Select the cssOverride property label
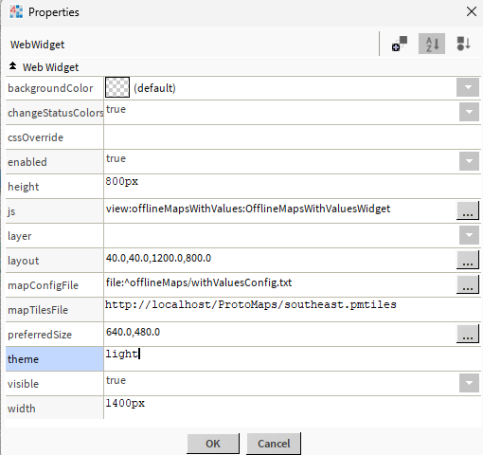 [35, 137]
